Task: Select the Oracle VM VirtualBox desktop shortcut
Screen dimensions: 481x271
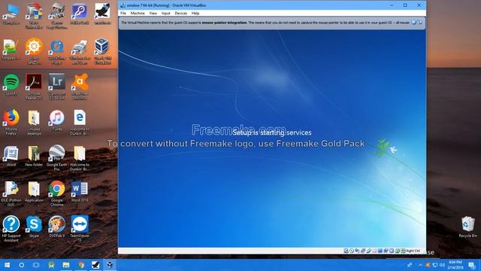Action: [x=102, y=51]
